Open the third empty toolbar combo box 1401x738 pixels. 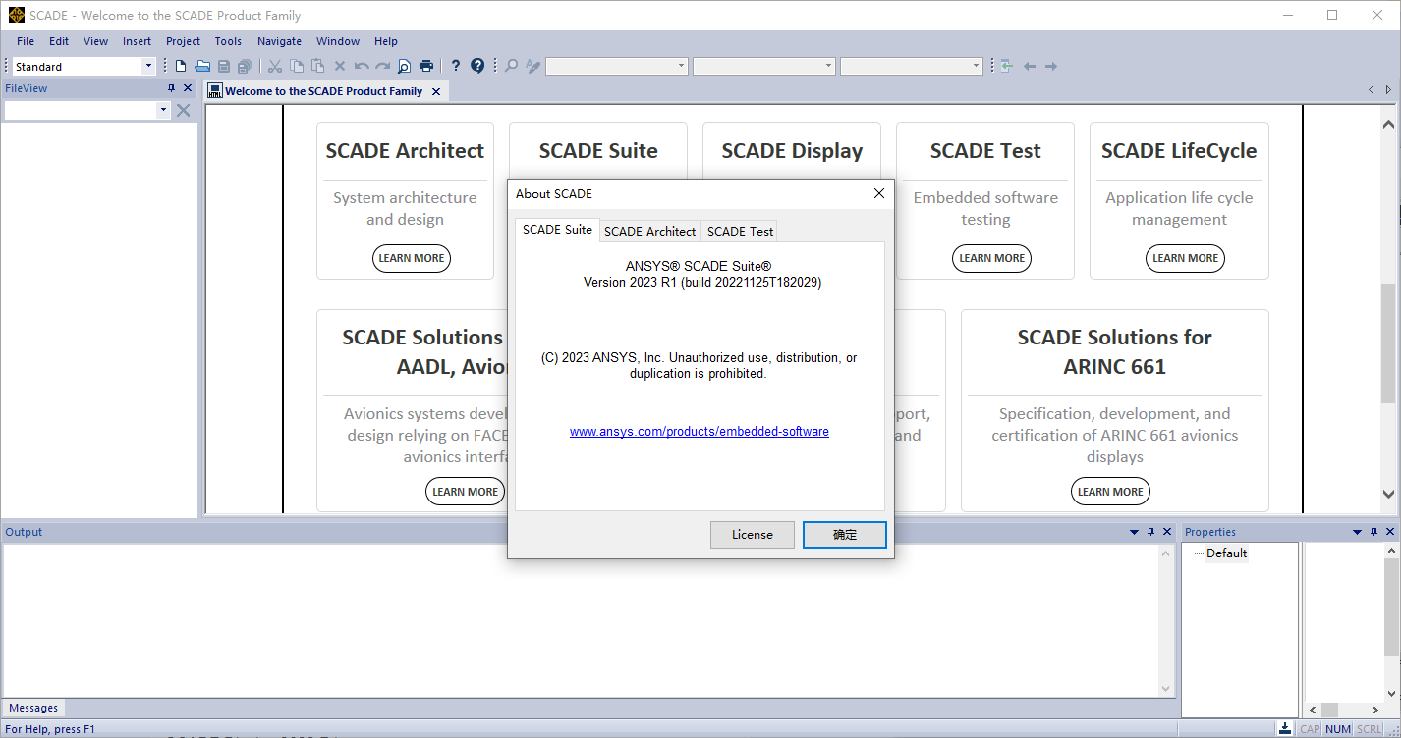tap(976, 66)
